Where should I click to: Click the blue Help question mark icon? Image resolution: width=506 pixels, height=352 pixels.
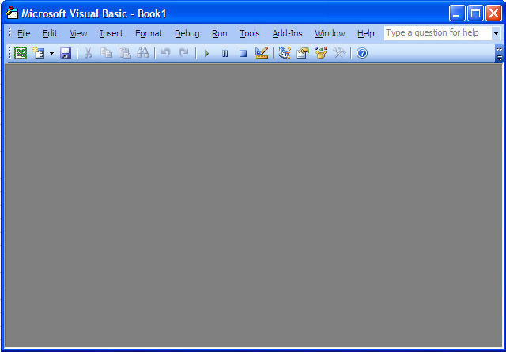coord(362,53)
